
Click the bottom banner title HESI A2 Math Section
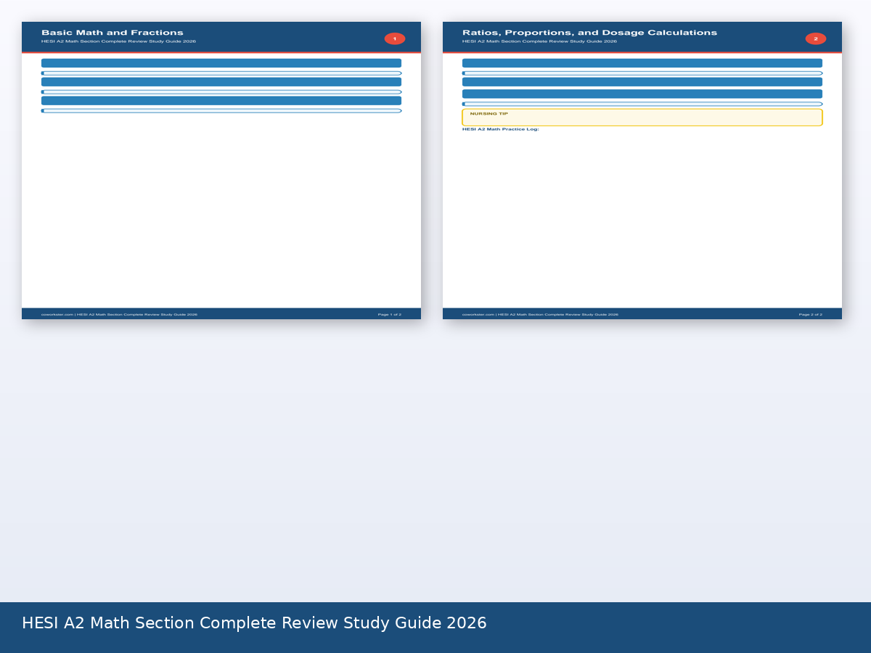(254, 623)
